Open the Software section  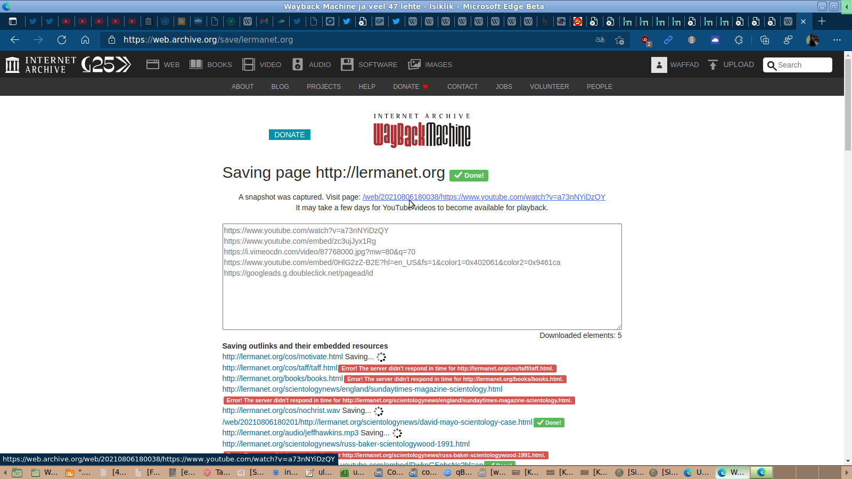369,64
